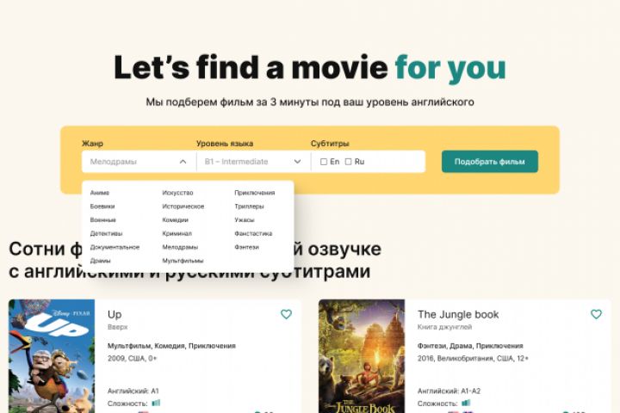The width and height of the screenshot is (620, 413).
Task: Select Военные in genre list
Action: 102,219
